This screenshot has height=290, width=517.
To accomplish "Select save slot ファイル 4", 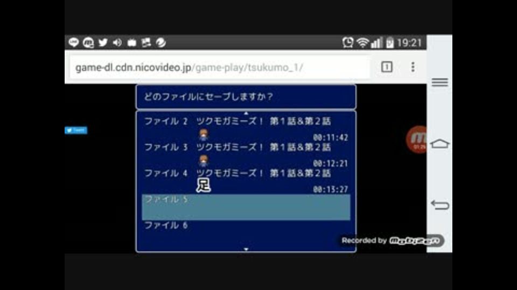I will pyautogui.click(x=246, y=181).
